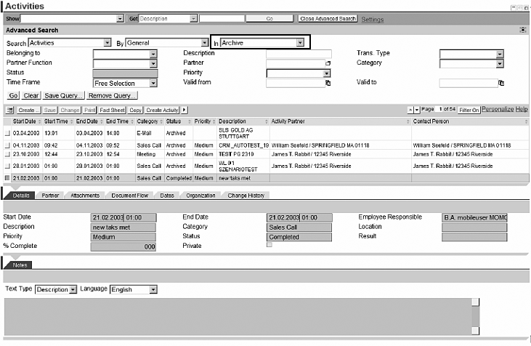The image size is (531, 346).
Task: Select the Meeting row dated 23.10.2003
Action: pyautogui.click(x=7, y=153)
